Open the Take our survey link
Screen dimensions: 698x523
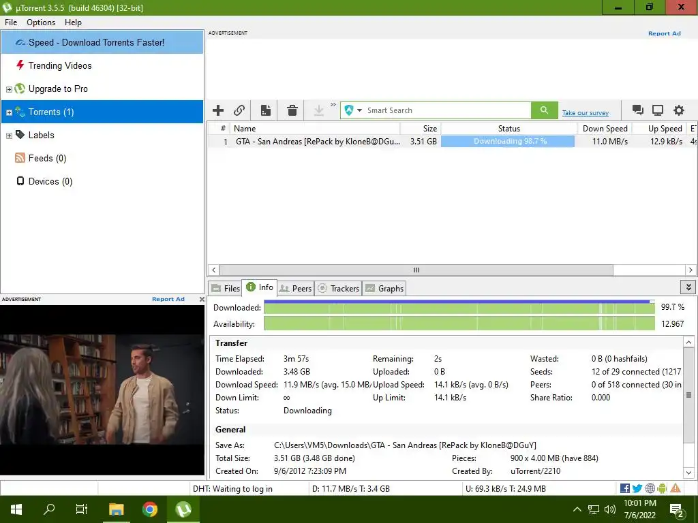click(585, 113)
